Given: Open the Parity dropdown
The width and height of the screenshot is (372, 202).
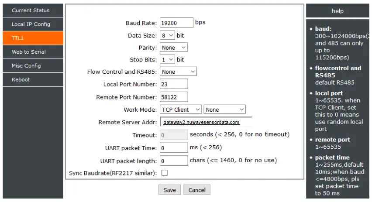Looking at the screenshot, I should (x=173, y=48).
